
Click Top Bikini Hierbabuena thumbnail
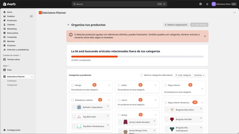tap(79, 126)
